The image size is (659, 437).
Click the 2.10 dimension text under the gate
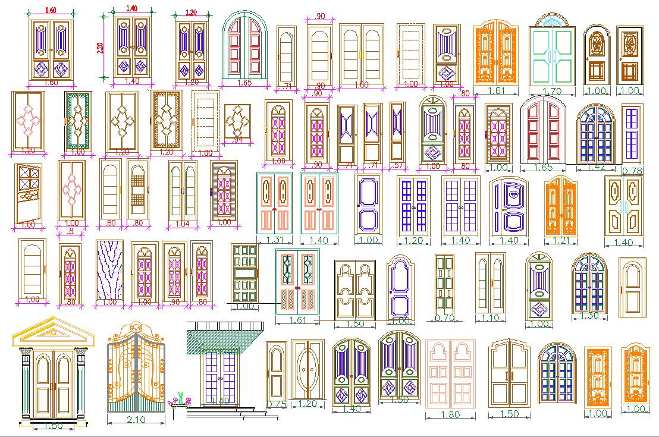pos(136,420)
